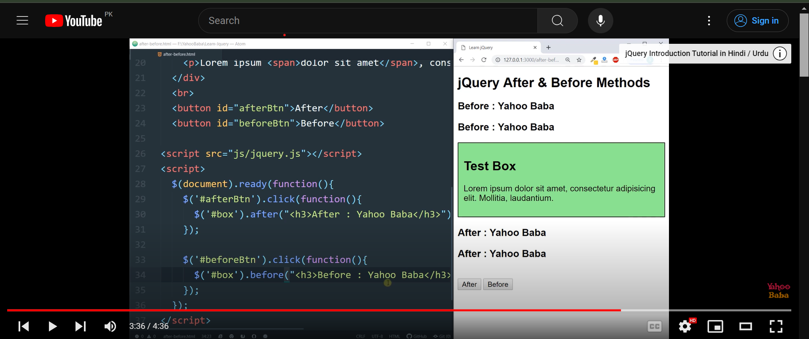The height and width of the screenshot is (339, 809).
Task: Click the magnifier search button
Action: (x=557, y=21)
